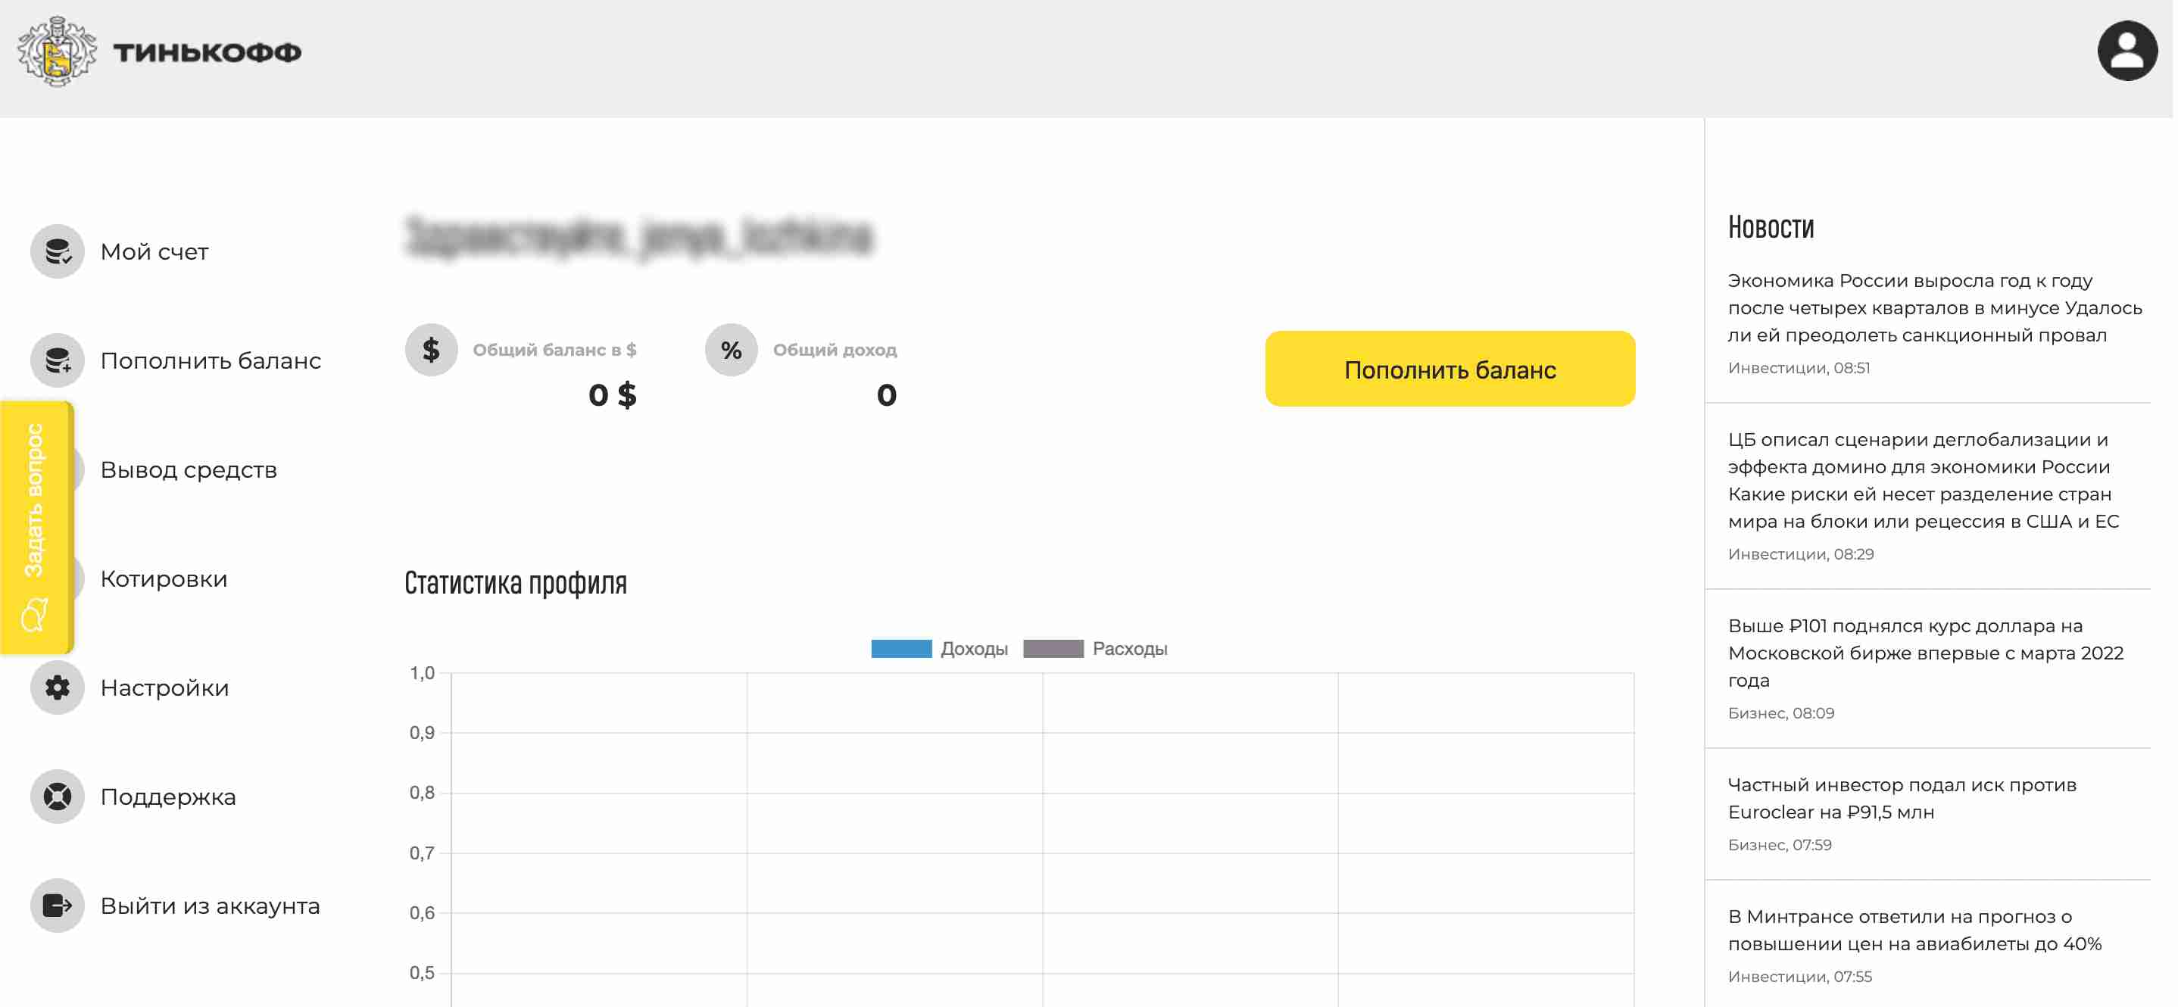Click the Tinkoff crest logo

click(58, 51)
